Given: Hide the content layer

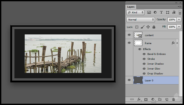Looking at the screenshot, I should (x=129, y=35).
